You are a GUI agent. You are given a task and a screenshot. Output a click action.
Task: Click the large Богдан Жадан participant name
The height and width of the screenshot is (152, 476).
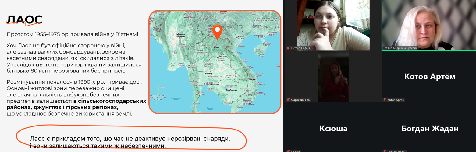coord(430,129)
